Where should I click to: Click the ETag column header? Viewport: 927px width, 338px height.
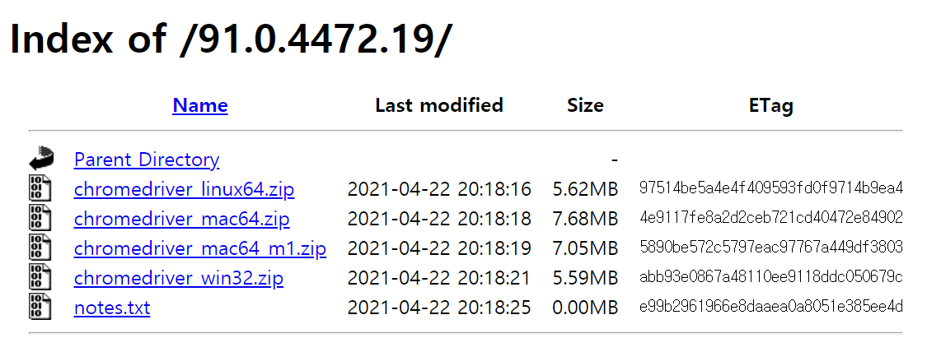click(x=770, y=105)
